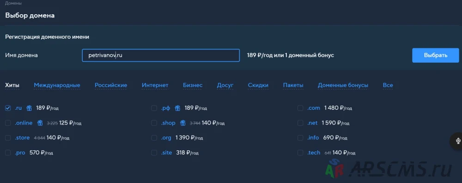Check the .pro domain checkbox

click(8, 153)
